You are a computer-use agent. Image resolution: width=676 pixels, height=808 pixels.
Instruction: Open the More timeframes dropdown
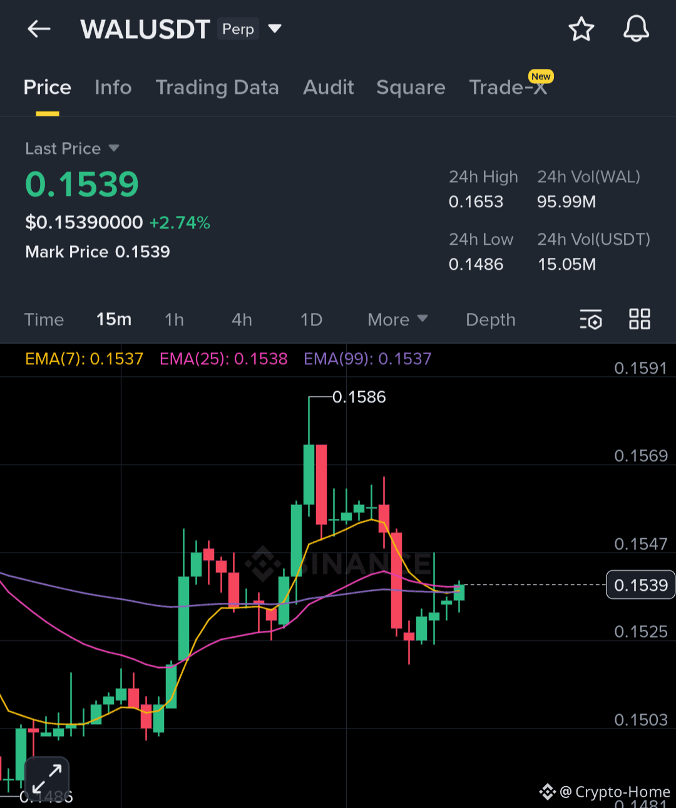pyautogui.click(x=397, y=320)
